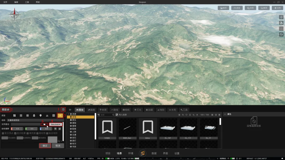Open the 日照 sunlight setting
Screen dimensions: 285x160
tap(277, 8)
